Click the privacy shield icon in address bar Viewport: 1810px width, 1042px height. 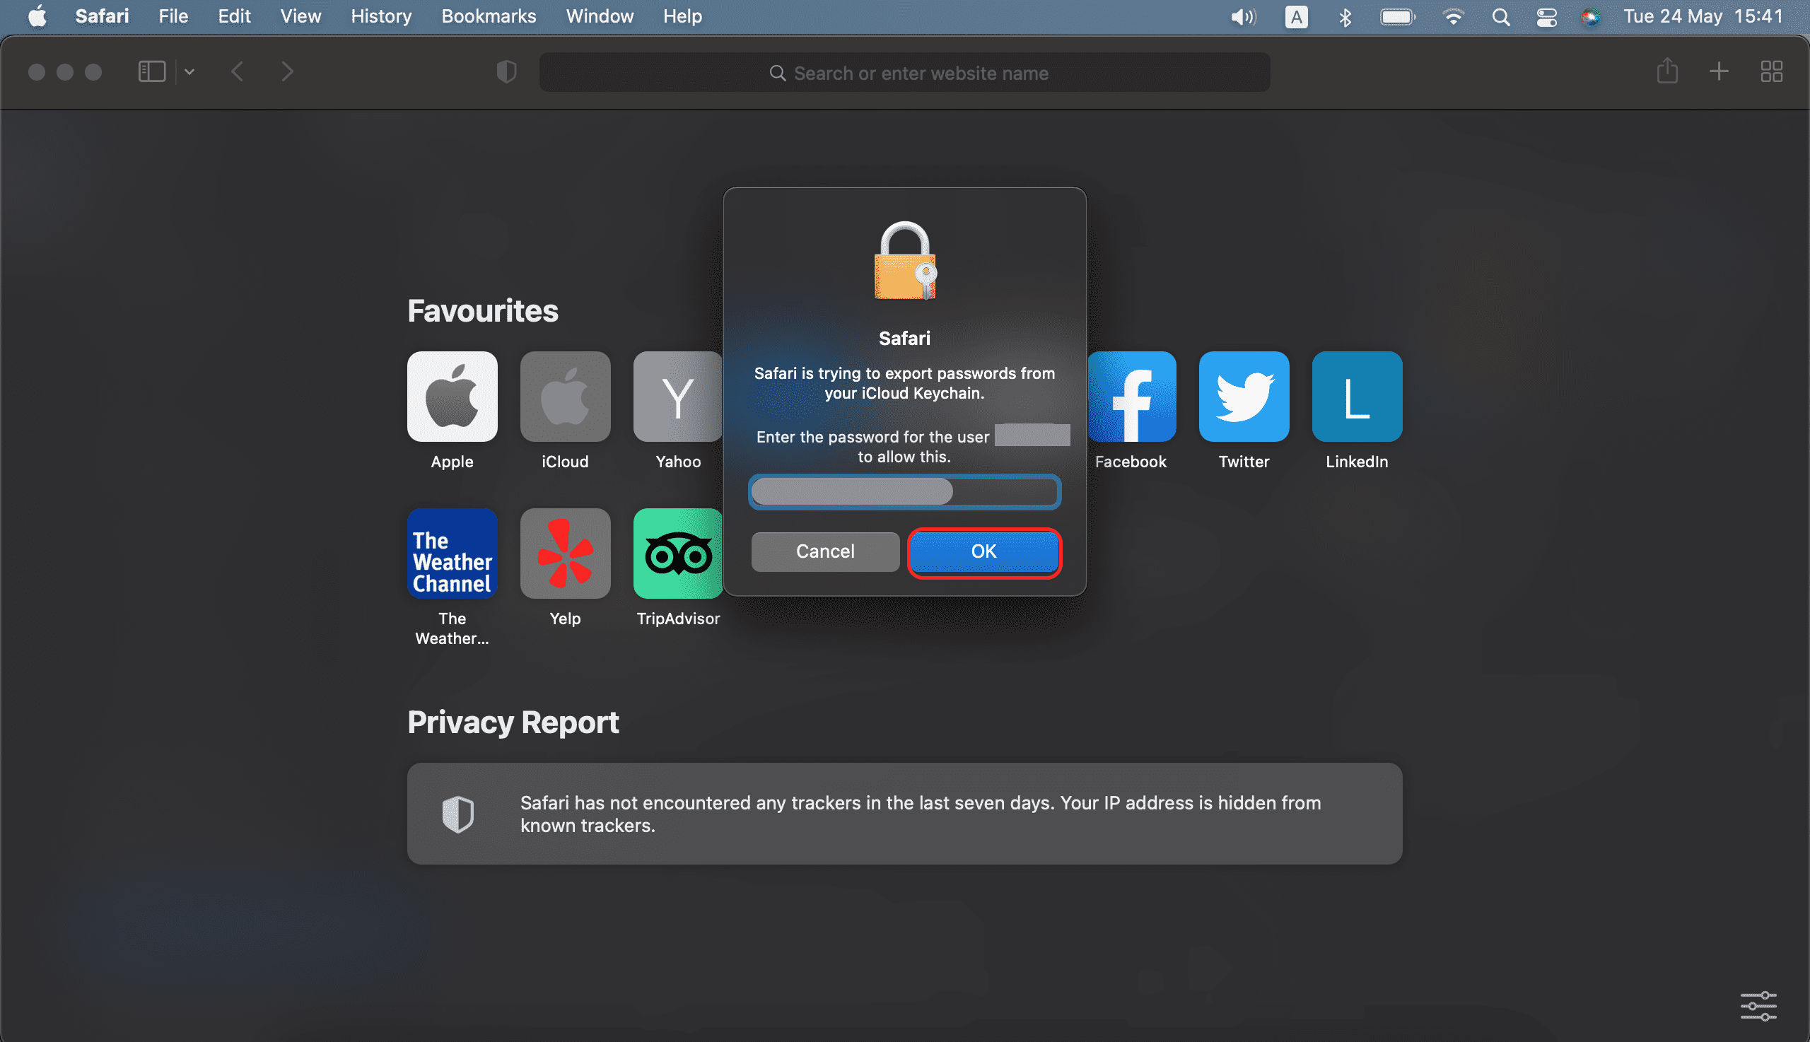tap(506, 71)
